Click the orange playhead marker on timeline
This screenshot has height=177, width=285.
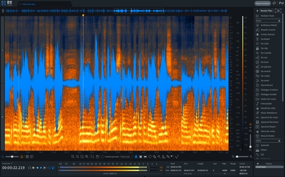point(83,15)
